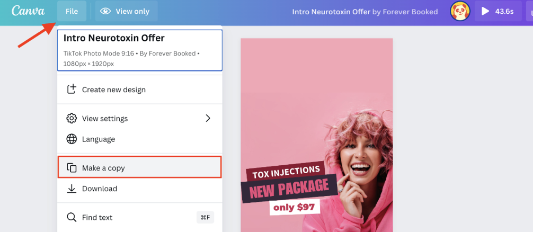Image resolution: width=533 pixels, height=232 pixels.
Task: Open the panda profile avatar
Action: tap(460, 11)
